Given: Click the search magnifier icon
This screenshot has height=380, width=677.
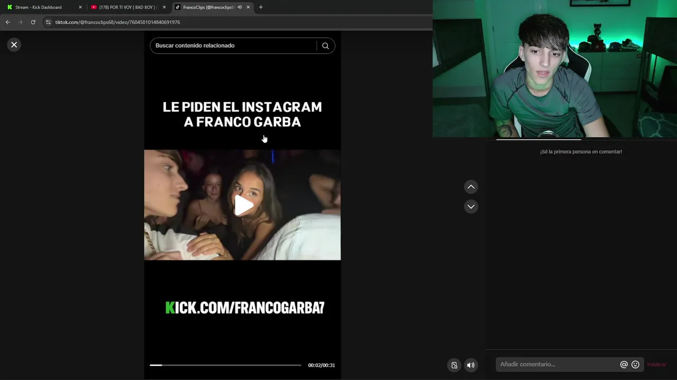Looking at the screenshot, I should pyautogui.click(x=325, y=46).
